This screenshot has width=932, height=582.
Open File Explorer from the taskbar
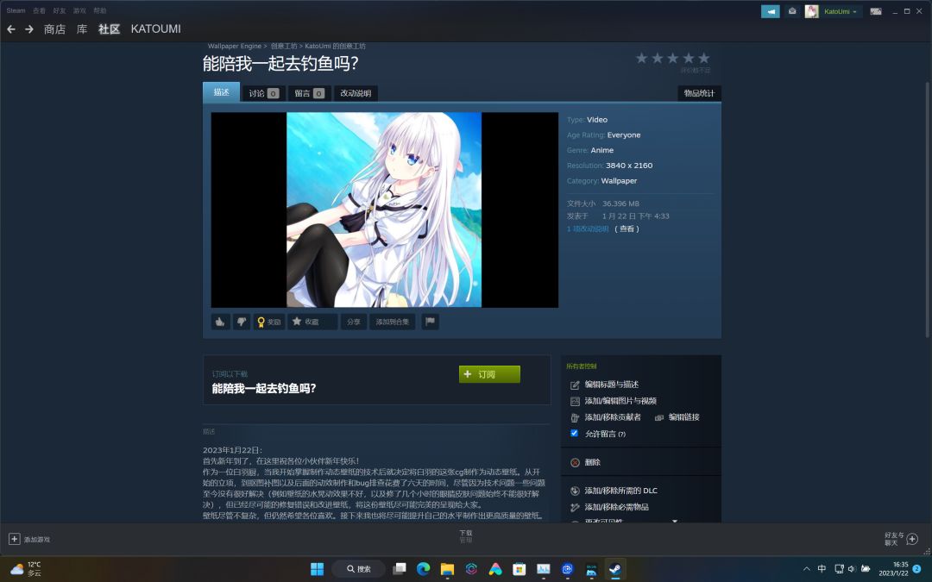pyautogui.click(x=447, y=569)
